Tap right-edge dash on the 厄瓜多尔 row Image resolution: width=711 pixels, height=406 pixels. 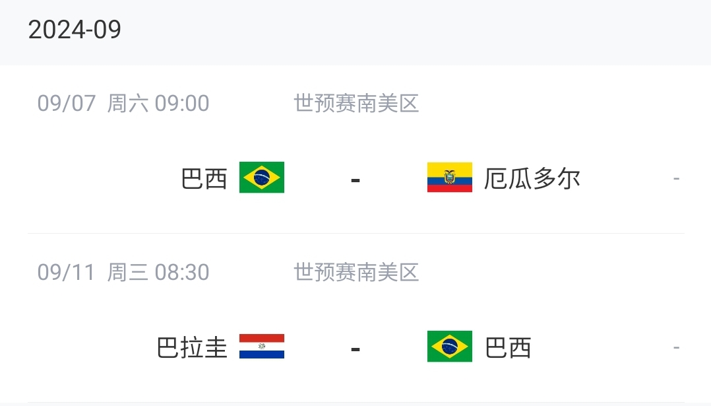pyautogui.click(x=676, y=179)
